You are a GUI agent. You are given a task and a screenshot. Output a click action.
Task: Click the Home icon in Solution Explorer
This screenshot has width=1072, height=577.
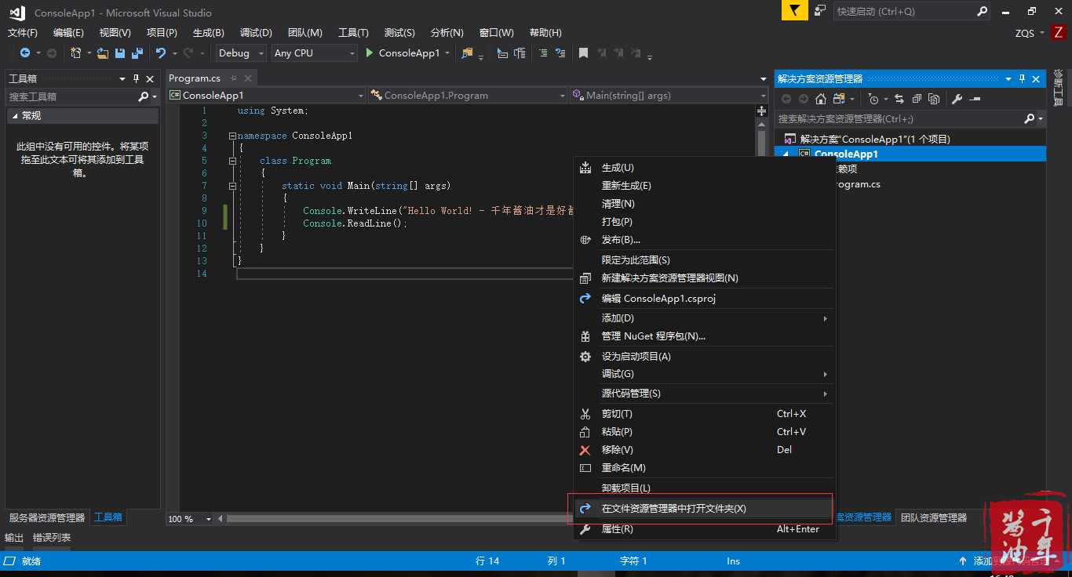click(821, 99)
